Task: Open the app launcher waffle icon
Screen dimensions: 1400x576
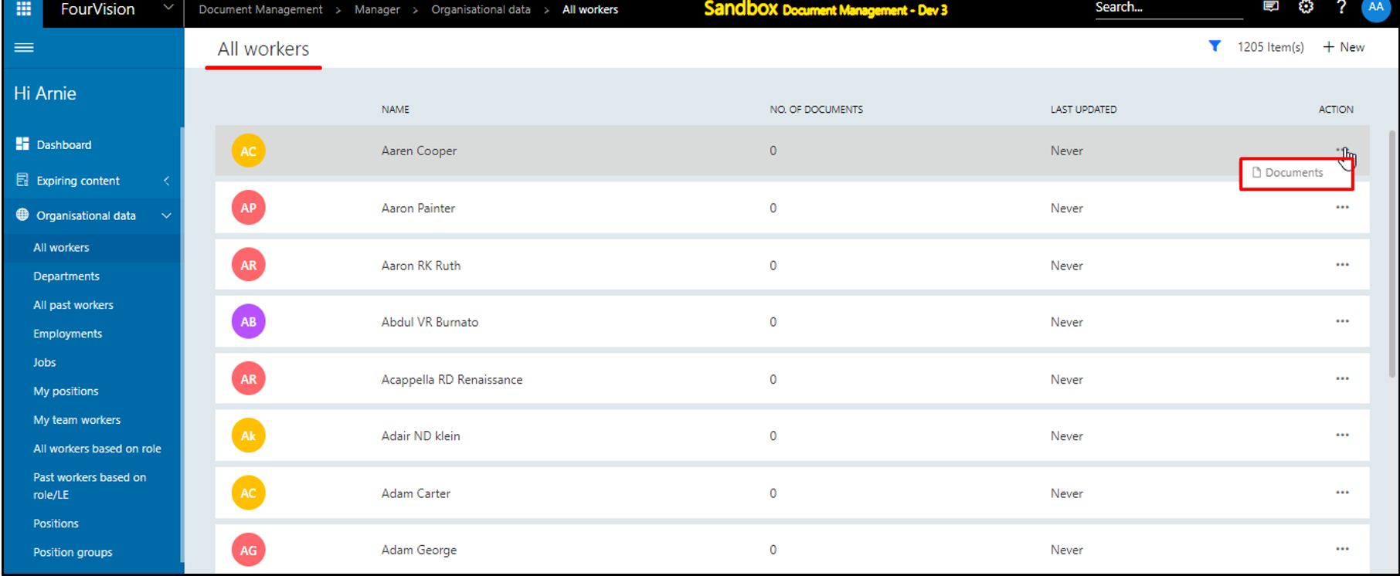Action: [x=24, y=8]
